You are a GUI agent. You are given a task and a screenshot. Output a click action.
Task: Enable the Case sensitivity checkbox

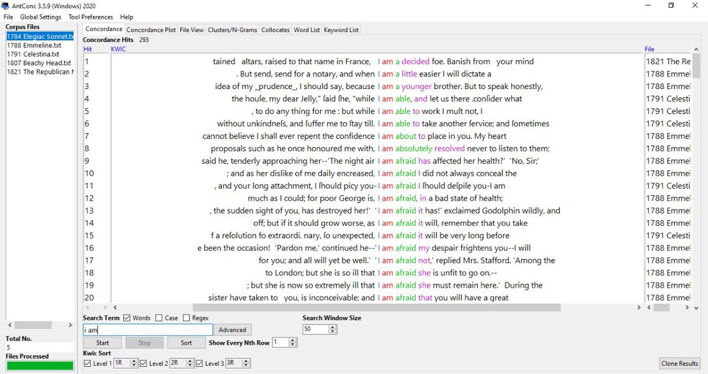coord(159,318)
